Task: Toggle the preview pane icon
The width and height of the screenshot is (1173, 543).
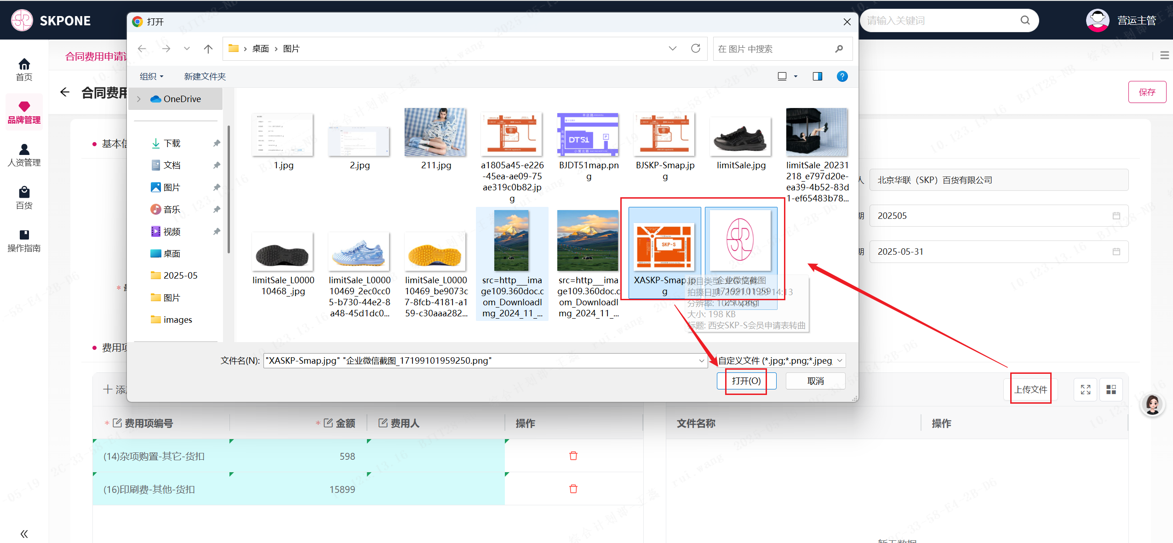Action: tap(817, 76)
